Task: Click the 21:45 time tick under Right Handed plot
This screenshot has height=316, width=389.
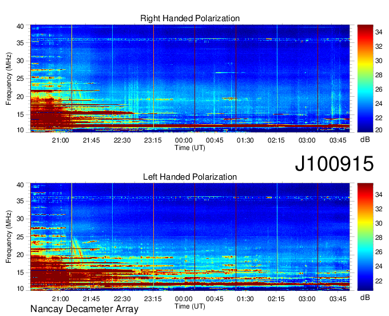Action: coord(92,140)
